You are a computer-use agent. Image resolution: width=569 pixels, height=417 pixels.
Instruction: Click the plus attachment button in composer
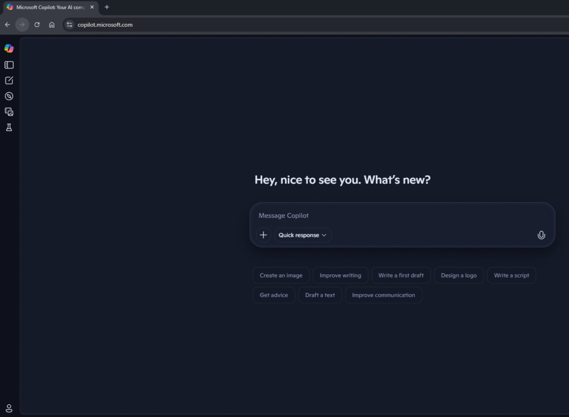263,235
